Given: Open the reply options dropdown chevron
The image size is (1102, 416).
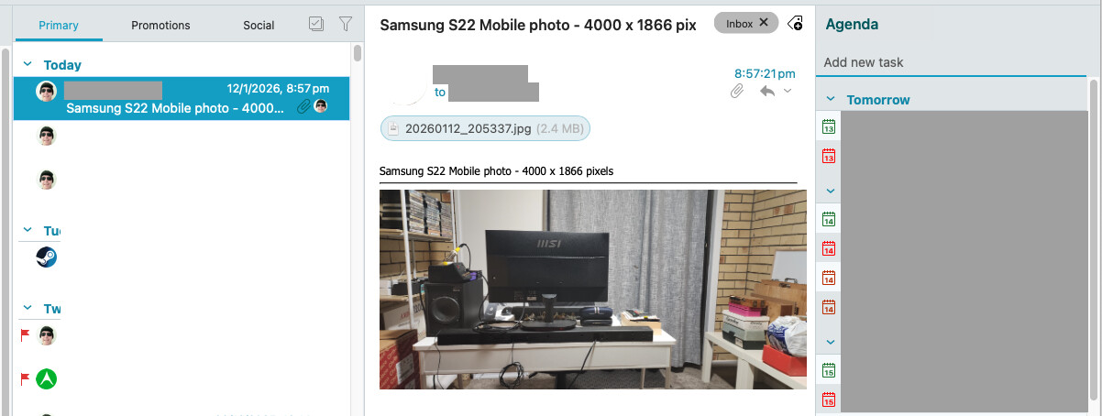Looking at the screenshot, I should click(x=788, y=91).
